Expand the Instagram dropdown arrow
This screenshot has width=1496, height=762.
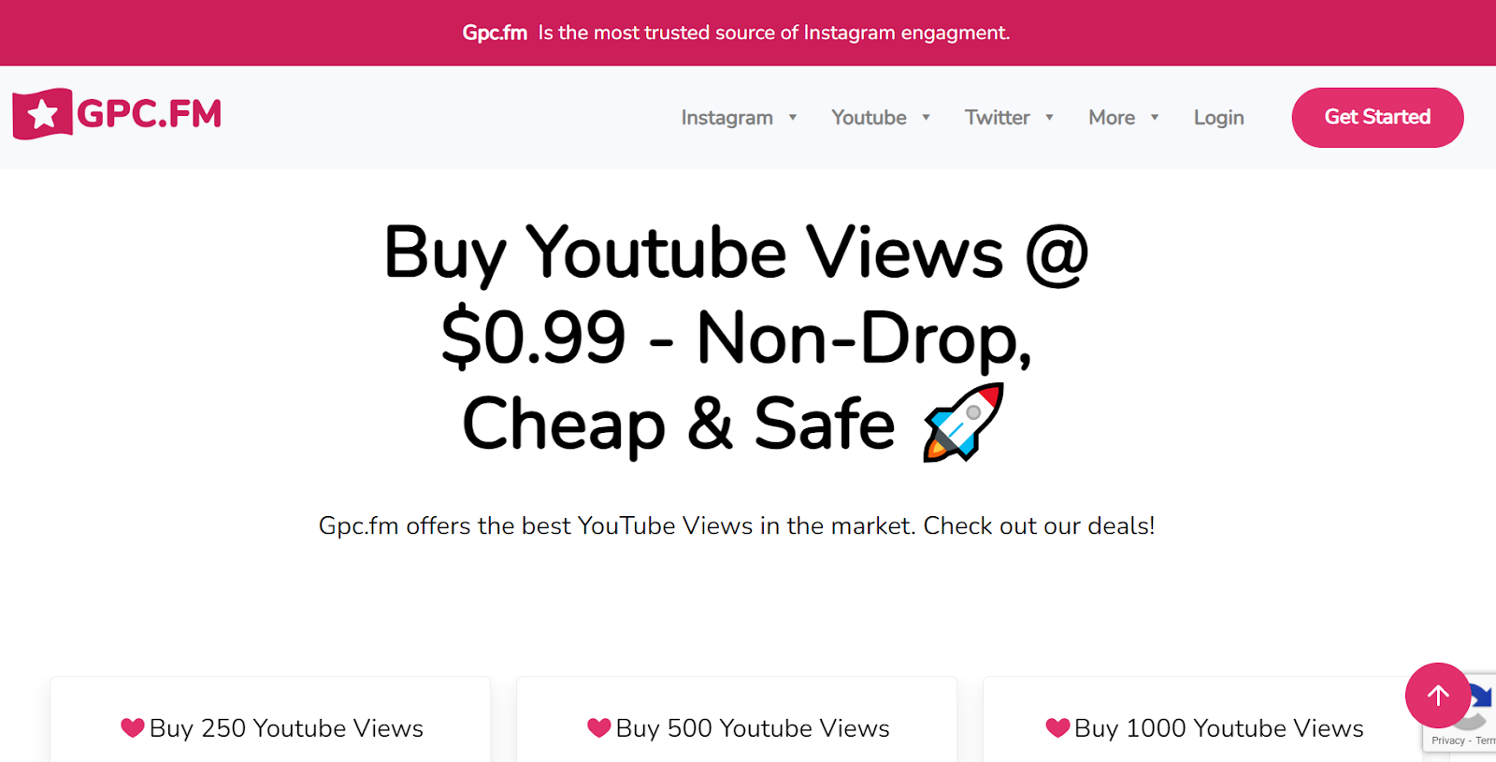click(793, 118)
